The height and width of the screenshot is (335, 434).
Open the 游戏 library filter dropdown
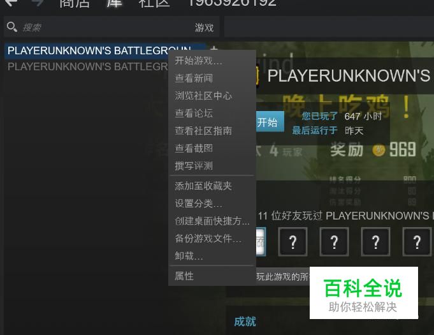205,27
